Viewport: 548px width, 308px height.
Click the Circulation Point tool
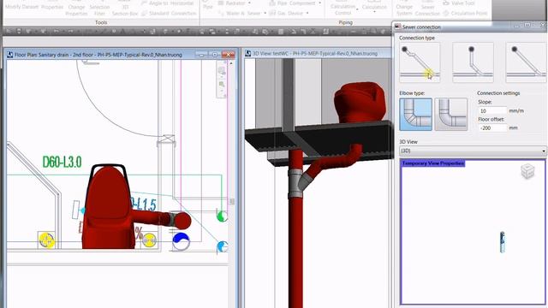465,14
